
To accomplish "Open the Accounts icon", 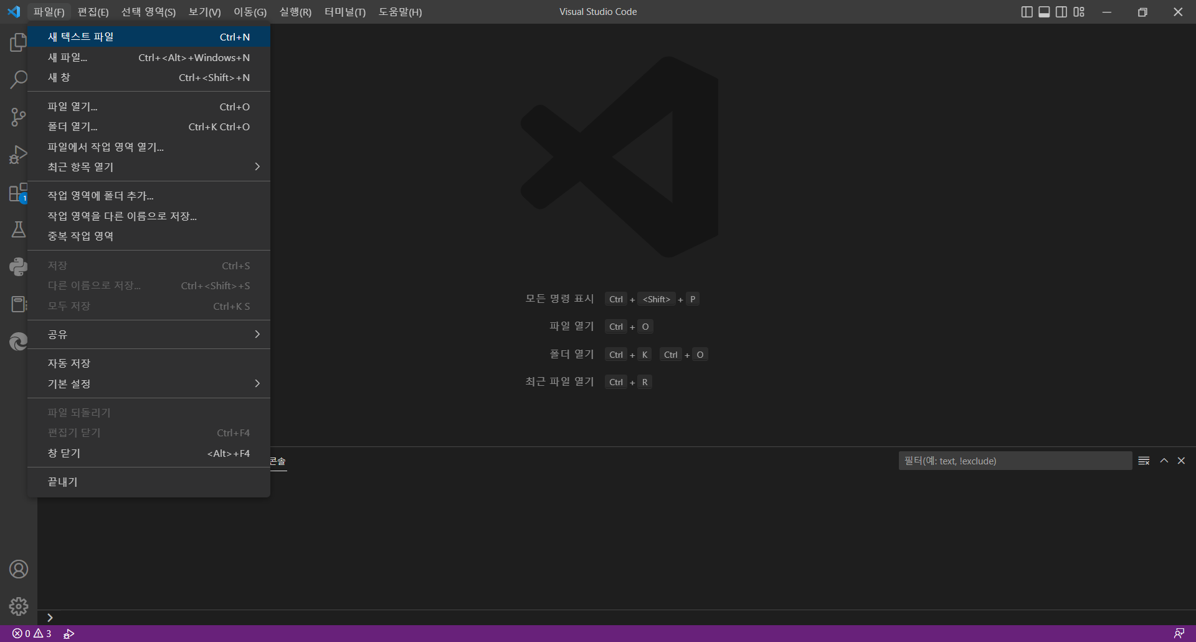I will point(18,569).
